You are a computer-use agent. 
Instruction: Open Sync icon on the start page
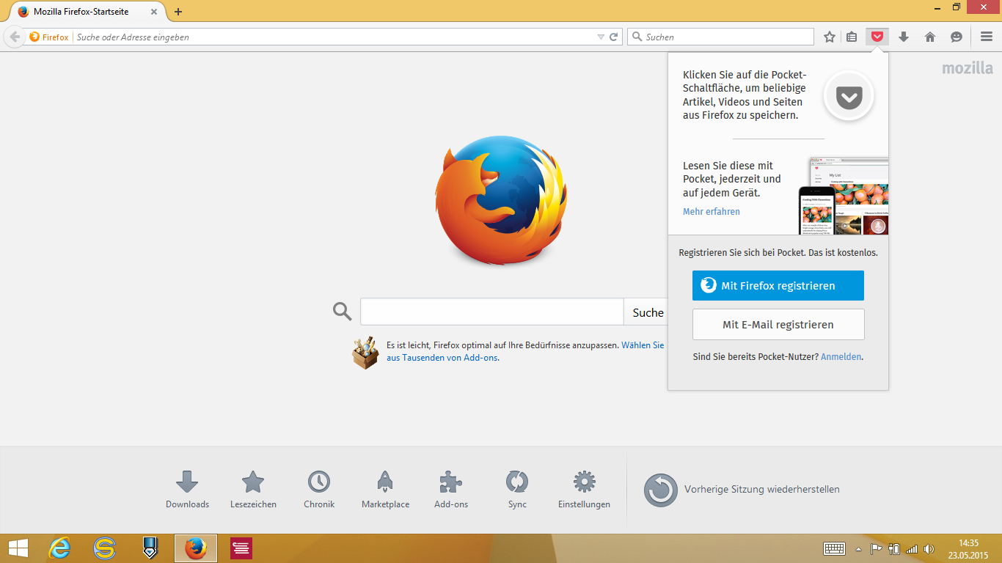517,490
